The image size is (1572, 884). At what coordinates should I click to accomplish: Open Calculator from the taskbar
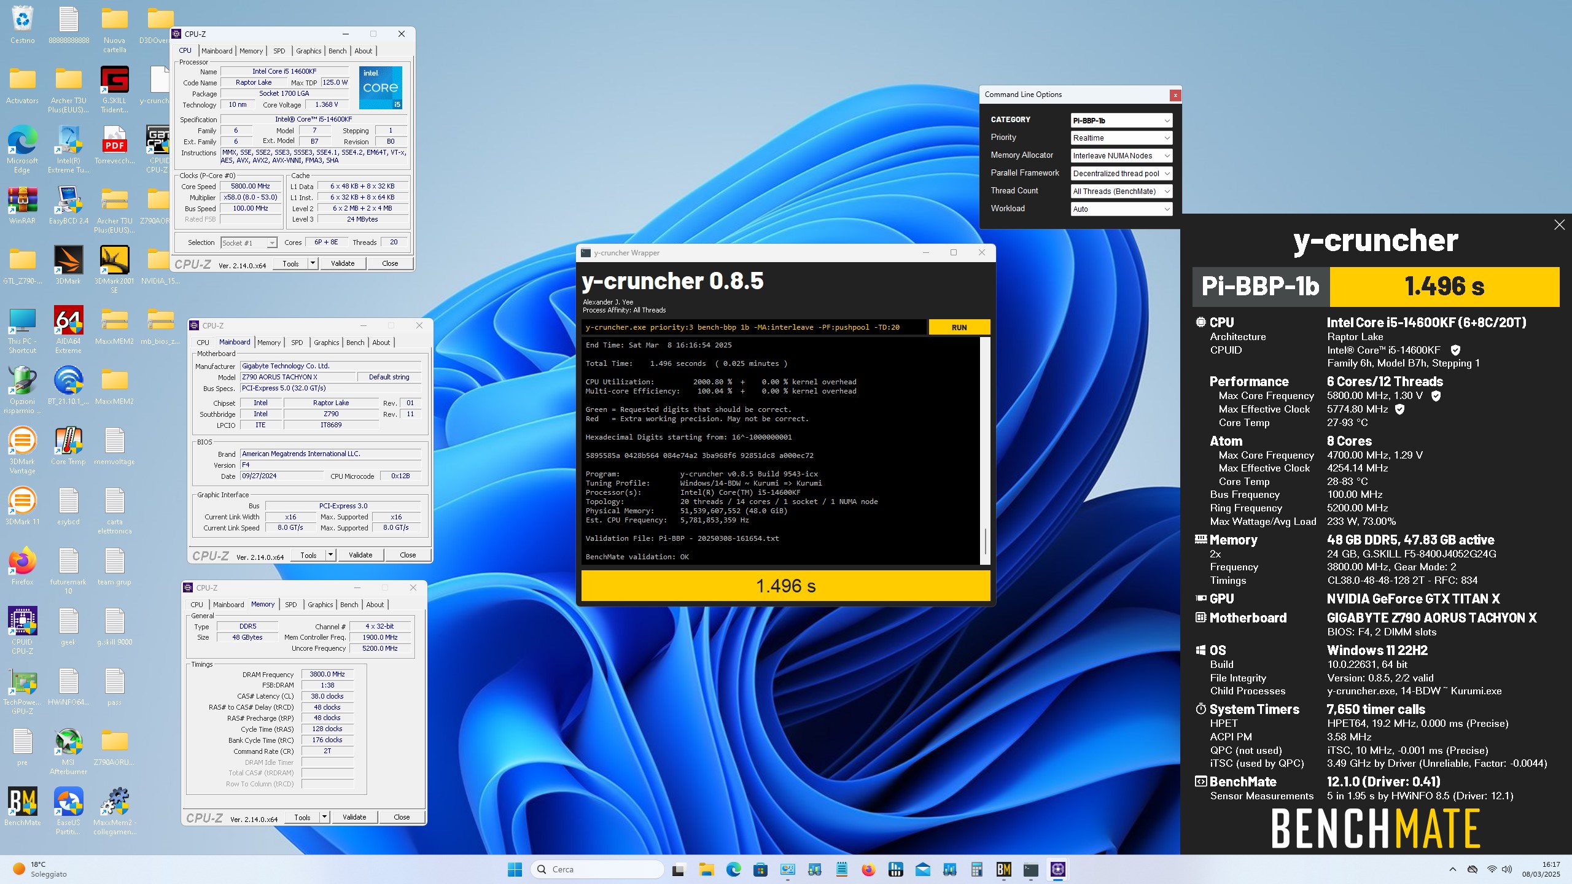[x=976, y=869]
